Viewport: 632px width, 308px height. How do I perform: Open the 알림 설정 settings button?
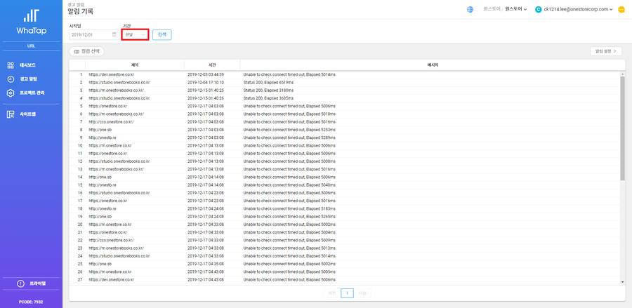[605, 51]
